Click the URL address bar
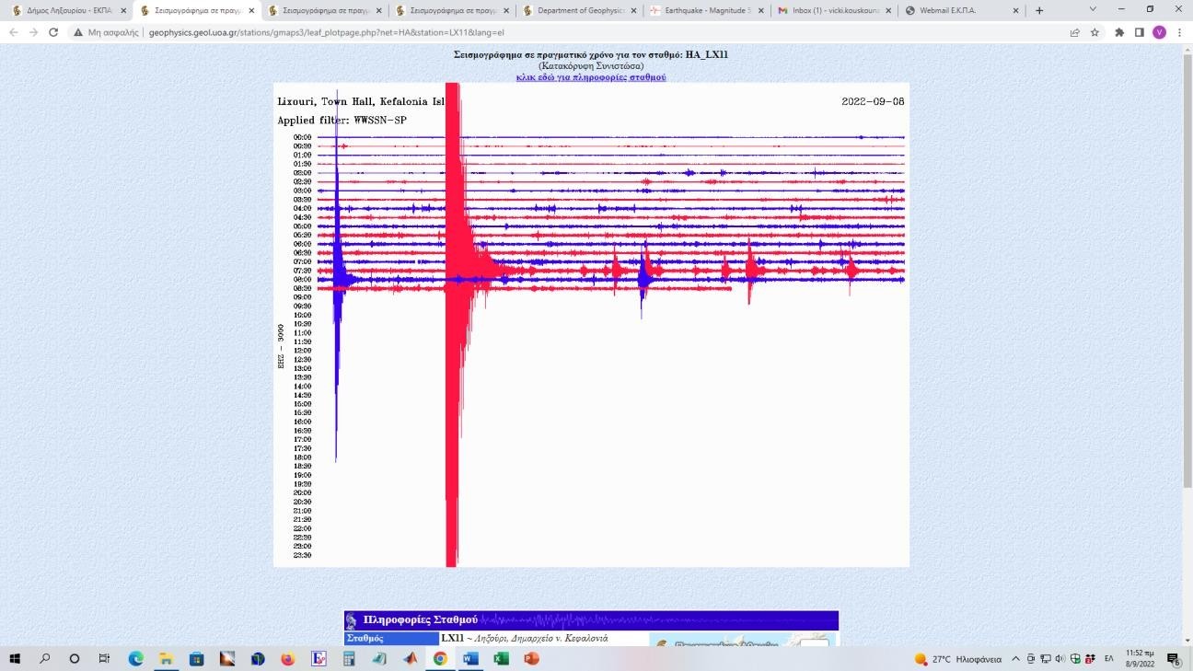Screen dimensions: 1193x671 coord(552,32)
